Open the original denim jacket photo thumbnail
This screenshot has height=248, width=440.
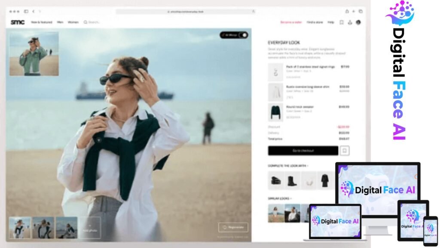(34, 54)
